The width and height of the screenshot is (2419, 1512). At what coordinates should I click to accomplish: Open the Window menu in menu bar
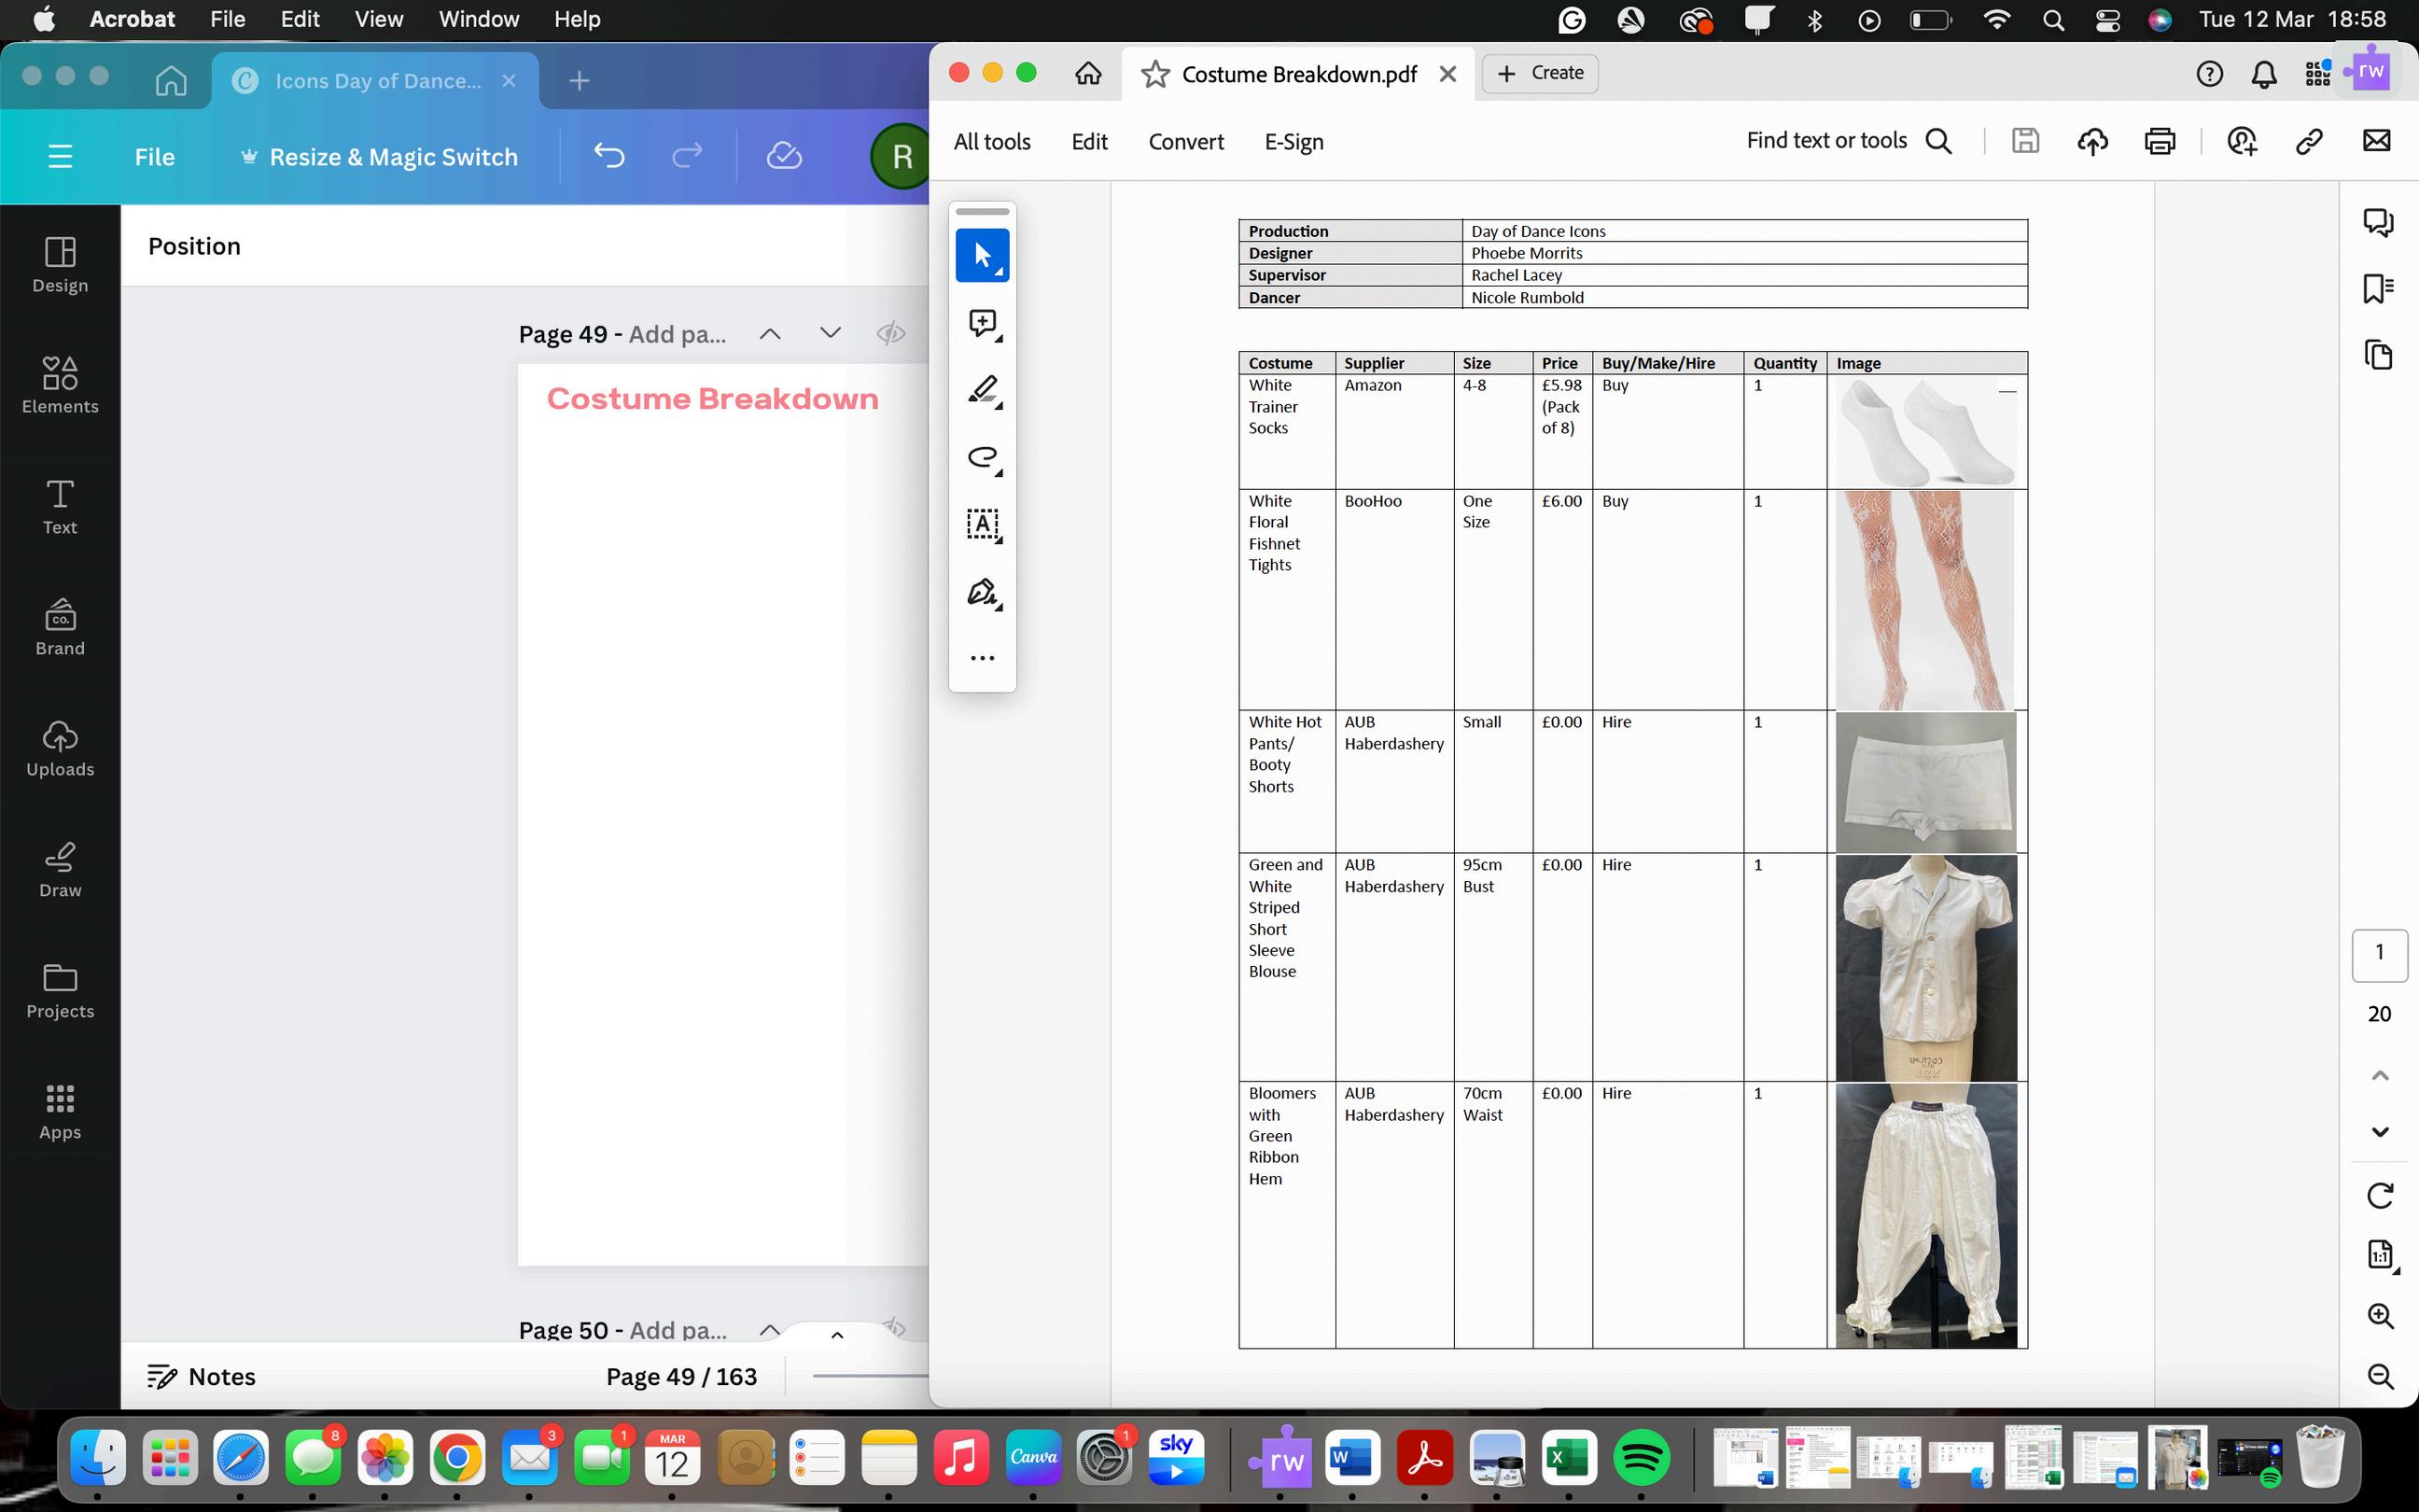tap(479, 19)
